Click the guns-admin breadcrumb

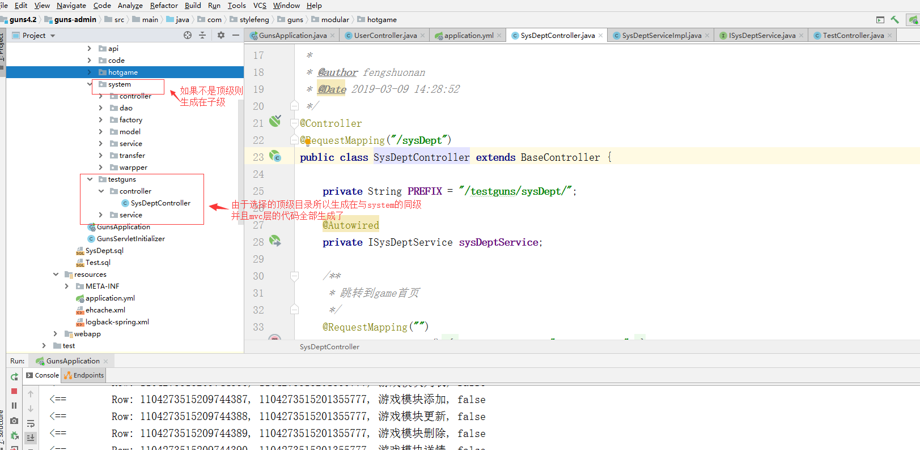pyautogui.click(x=70, y=20)
